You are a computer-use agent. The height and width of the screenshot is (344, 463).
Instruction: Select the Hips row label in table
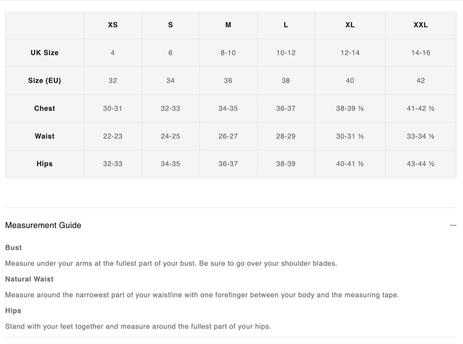[x=45, y=164]
